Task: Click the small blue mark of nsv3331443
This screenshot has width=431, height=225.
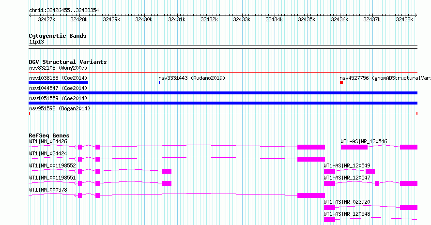Action: pyautogui.click(x=159, y=83)
